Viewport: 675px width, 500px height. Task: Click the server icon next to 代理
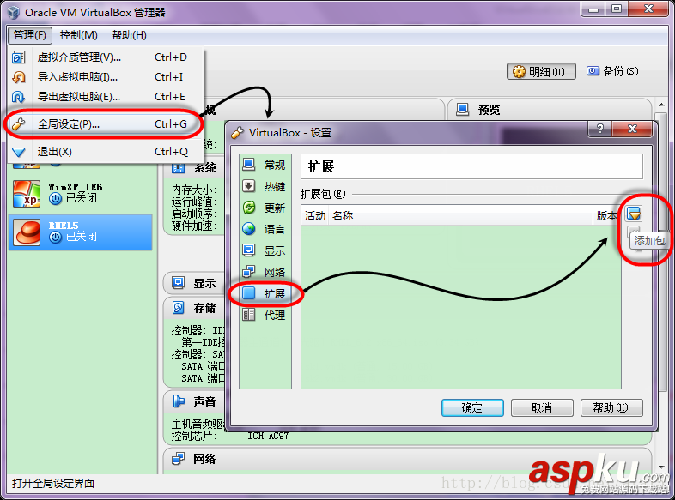[x=249, y=315]
